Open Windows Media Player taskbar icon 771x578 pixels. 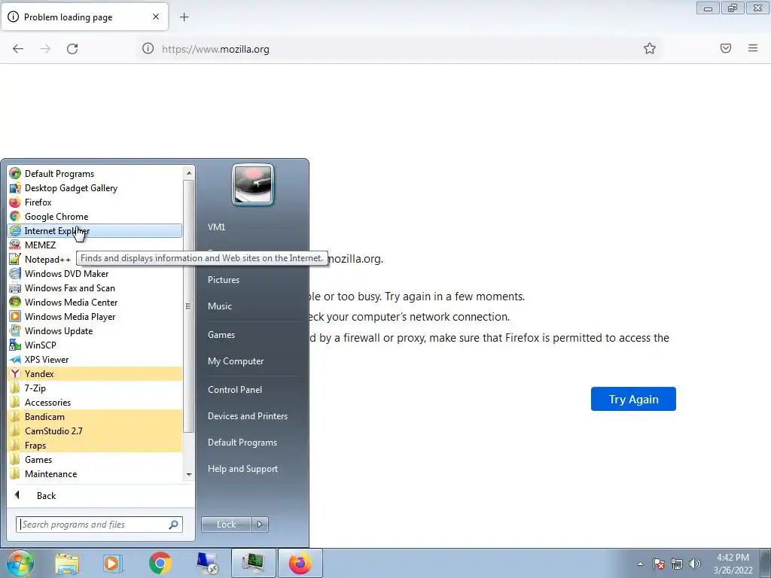click(112, 564)
